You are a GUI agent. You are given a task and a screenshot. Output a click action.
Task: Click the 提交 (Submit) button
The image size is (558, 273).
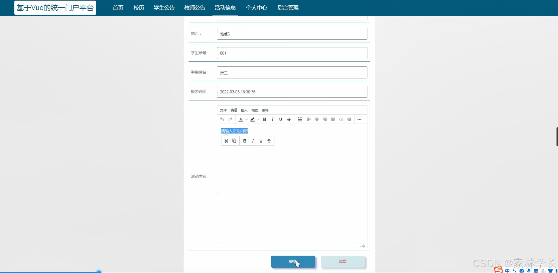tap(293, 261)
